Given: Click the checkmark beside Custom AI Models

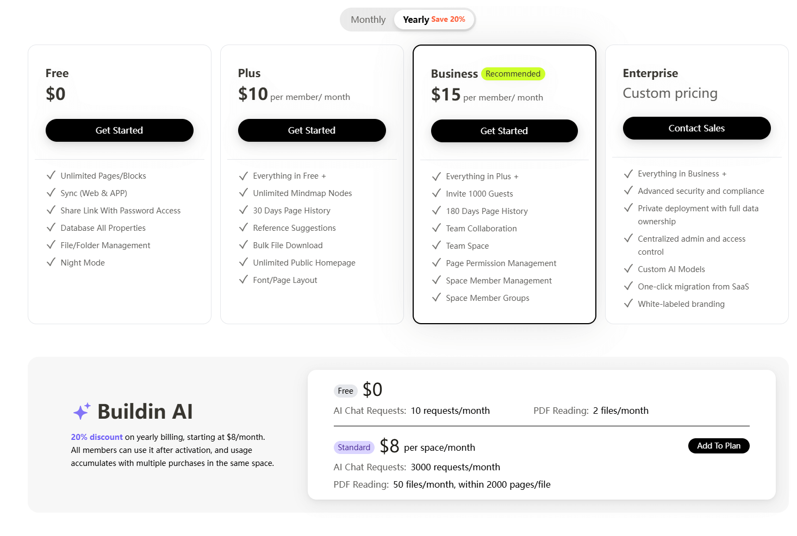Looking at the screenshot, I should click(x=628, y=269).
